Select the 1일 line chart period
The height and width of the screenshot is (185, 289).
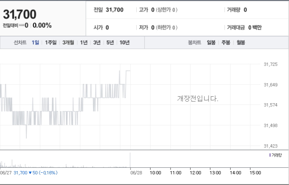[x=36, y=43]
